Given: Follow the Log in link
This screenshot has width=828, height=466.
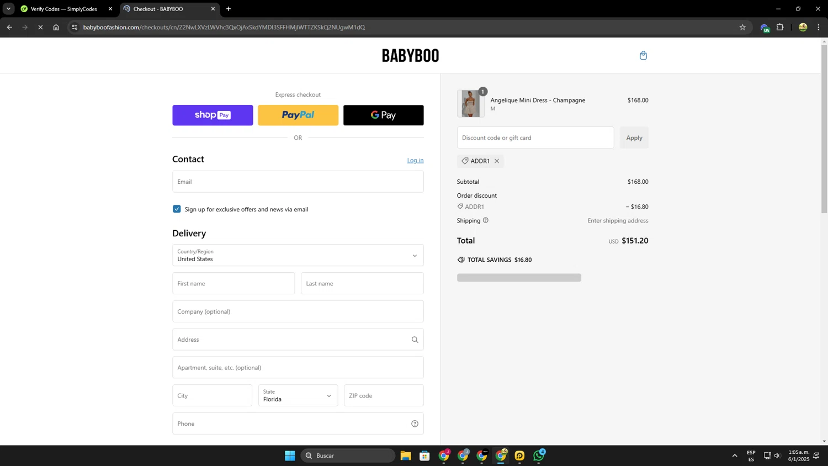Looking at the screenshot, I should pyautogui.click(x=415, y=160).
